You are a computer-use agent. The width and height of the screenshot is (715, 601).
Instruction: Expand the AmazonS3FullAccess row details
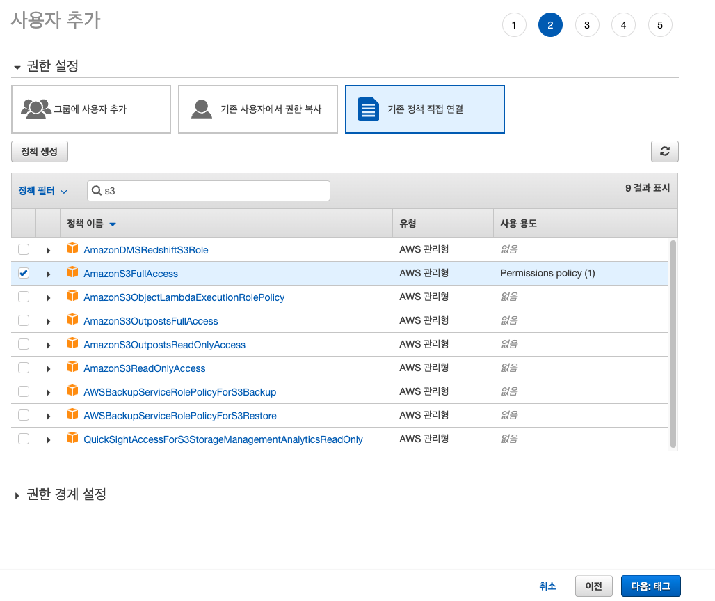48,274
